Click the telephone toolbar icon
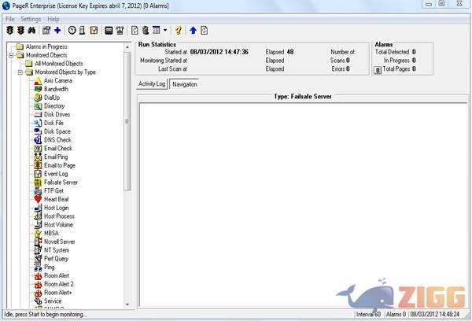 point(120,31)
